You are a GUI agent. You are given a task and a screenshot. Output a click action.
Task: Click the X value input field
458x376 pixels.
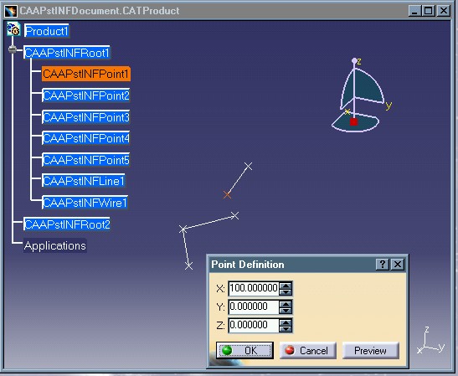254,288
